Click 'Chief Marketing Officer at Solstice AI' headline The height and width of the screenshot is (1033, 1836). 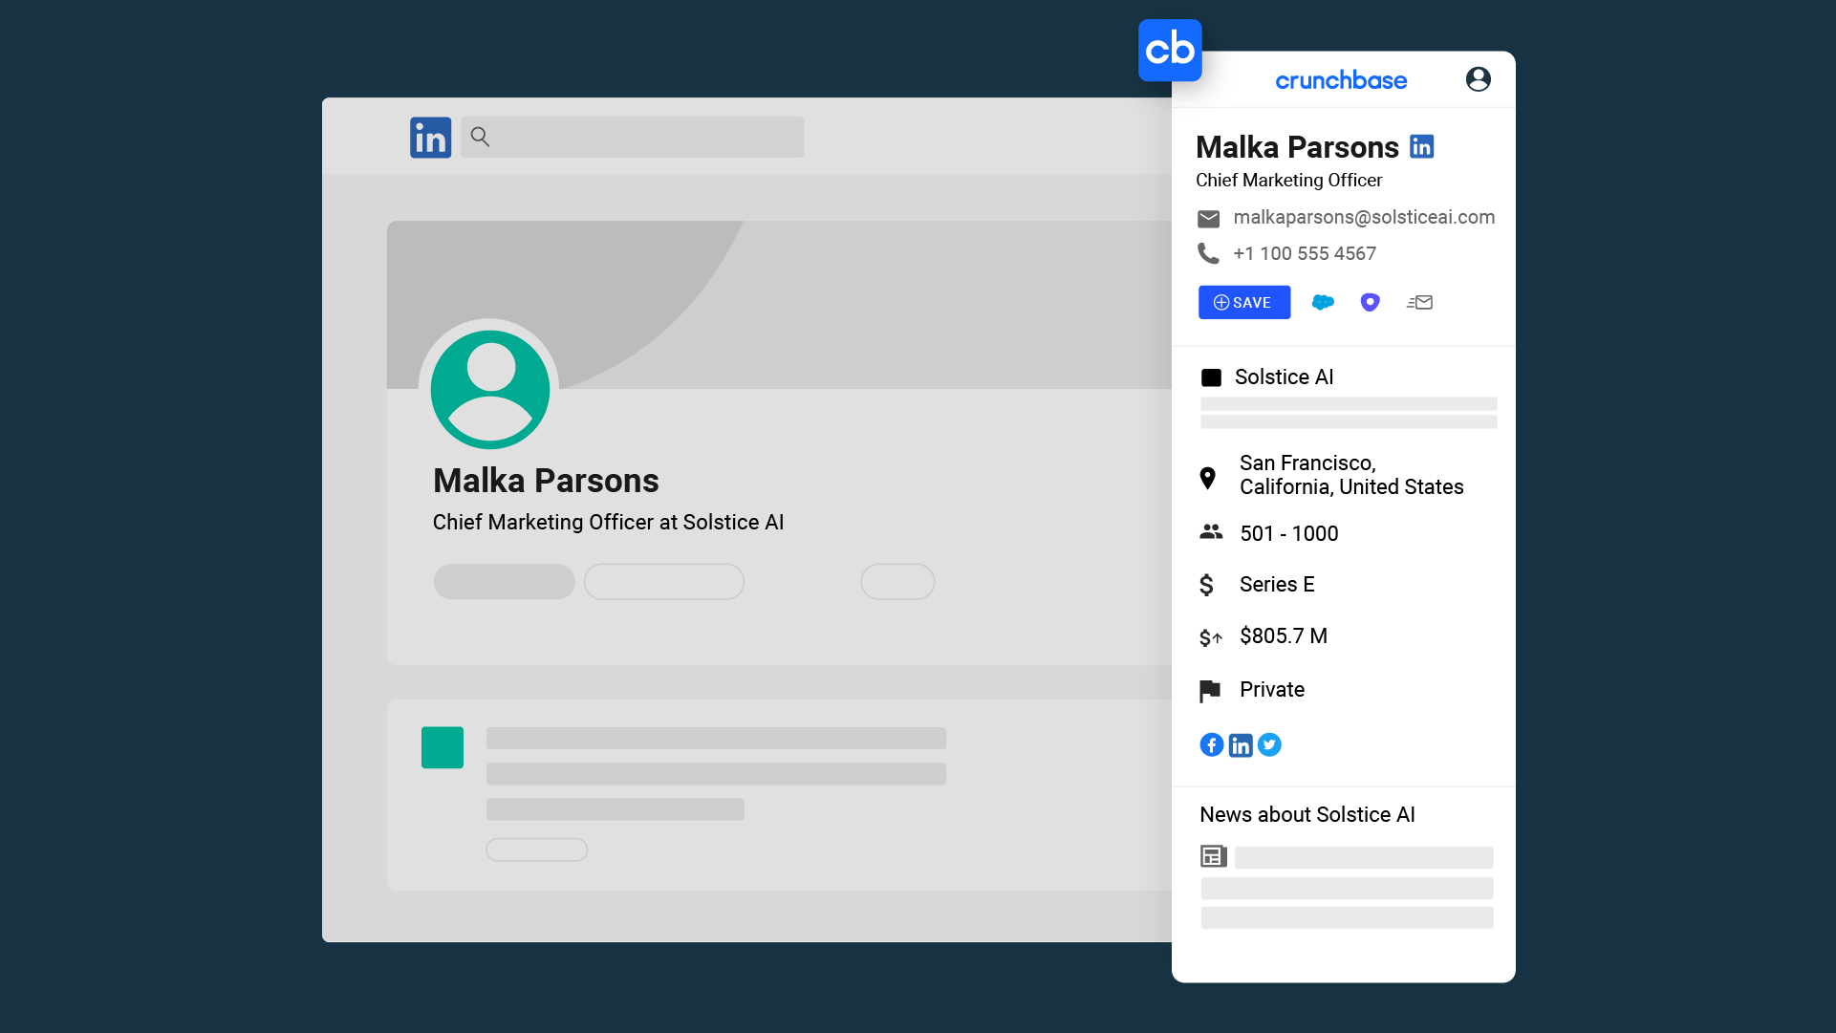(x=608, y=522)
